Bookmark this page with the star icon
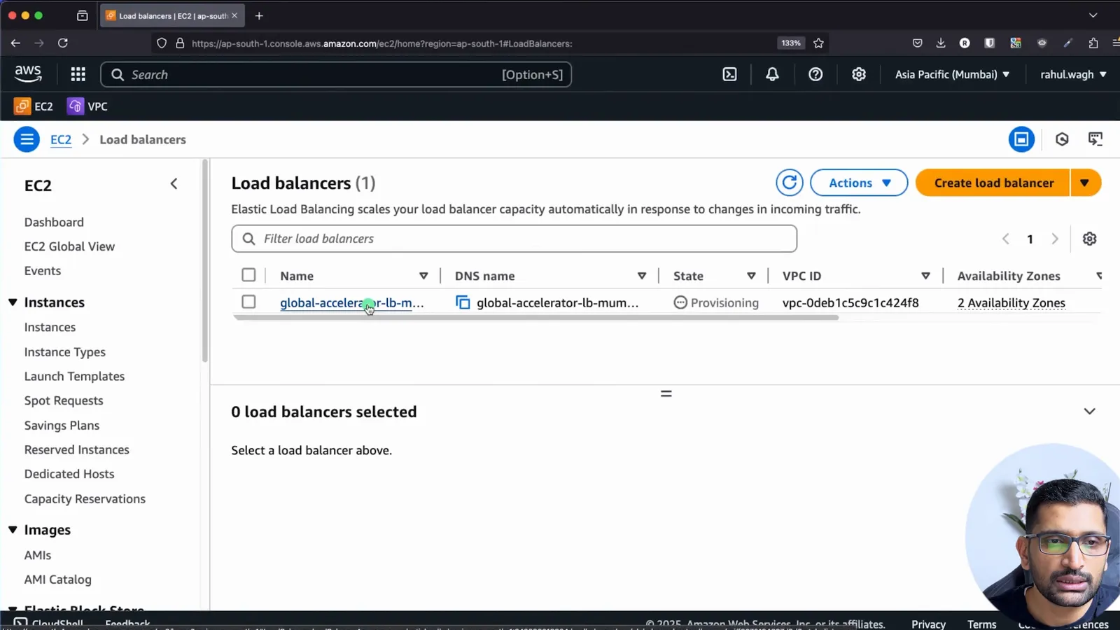This screenshot has height=630, width=1120. 818,43
